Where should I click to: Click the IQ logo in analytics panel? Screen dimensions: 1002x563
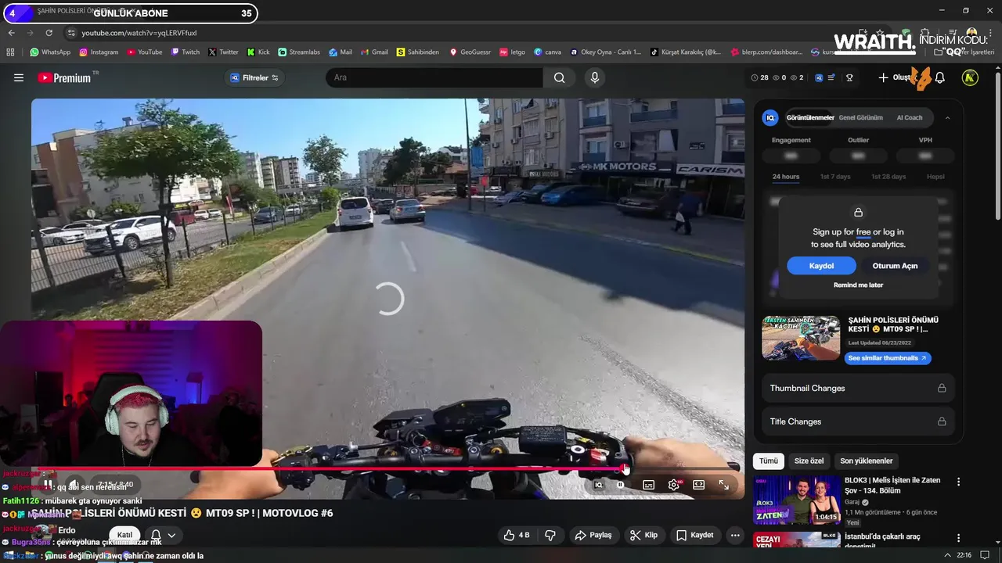[x=770, y=117]
